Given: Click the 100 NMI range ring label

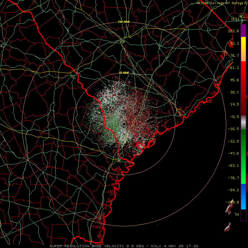Looking at the screenshot, I should point(124,22).
